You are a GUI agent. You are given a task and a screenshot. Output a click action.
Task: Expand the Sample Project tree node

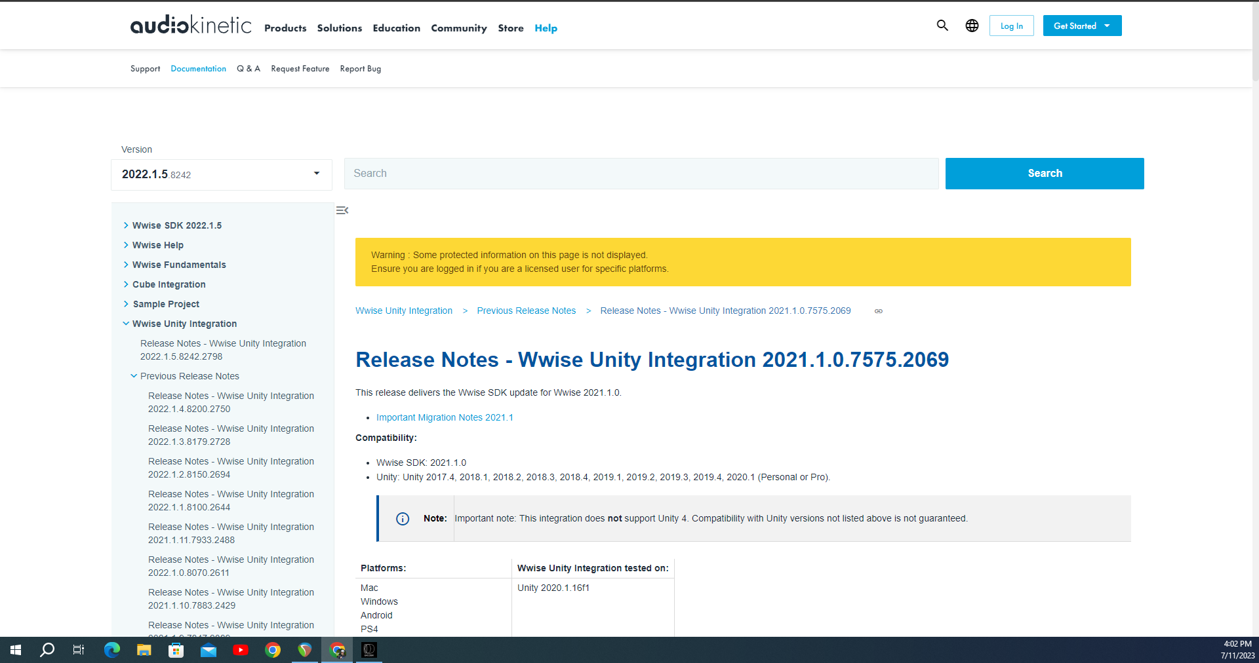(126, 304)
